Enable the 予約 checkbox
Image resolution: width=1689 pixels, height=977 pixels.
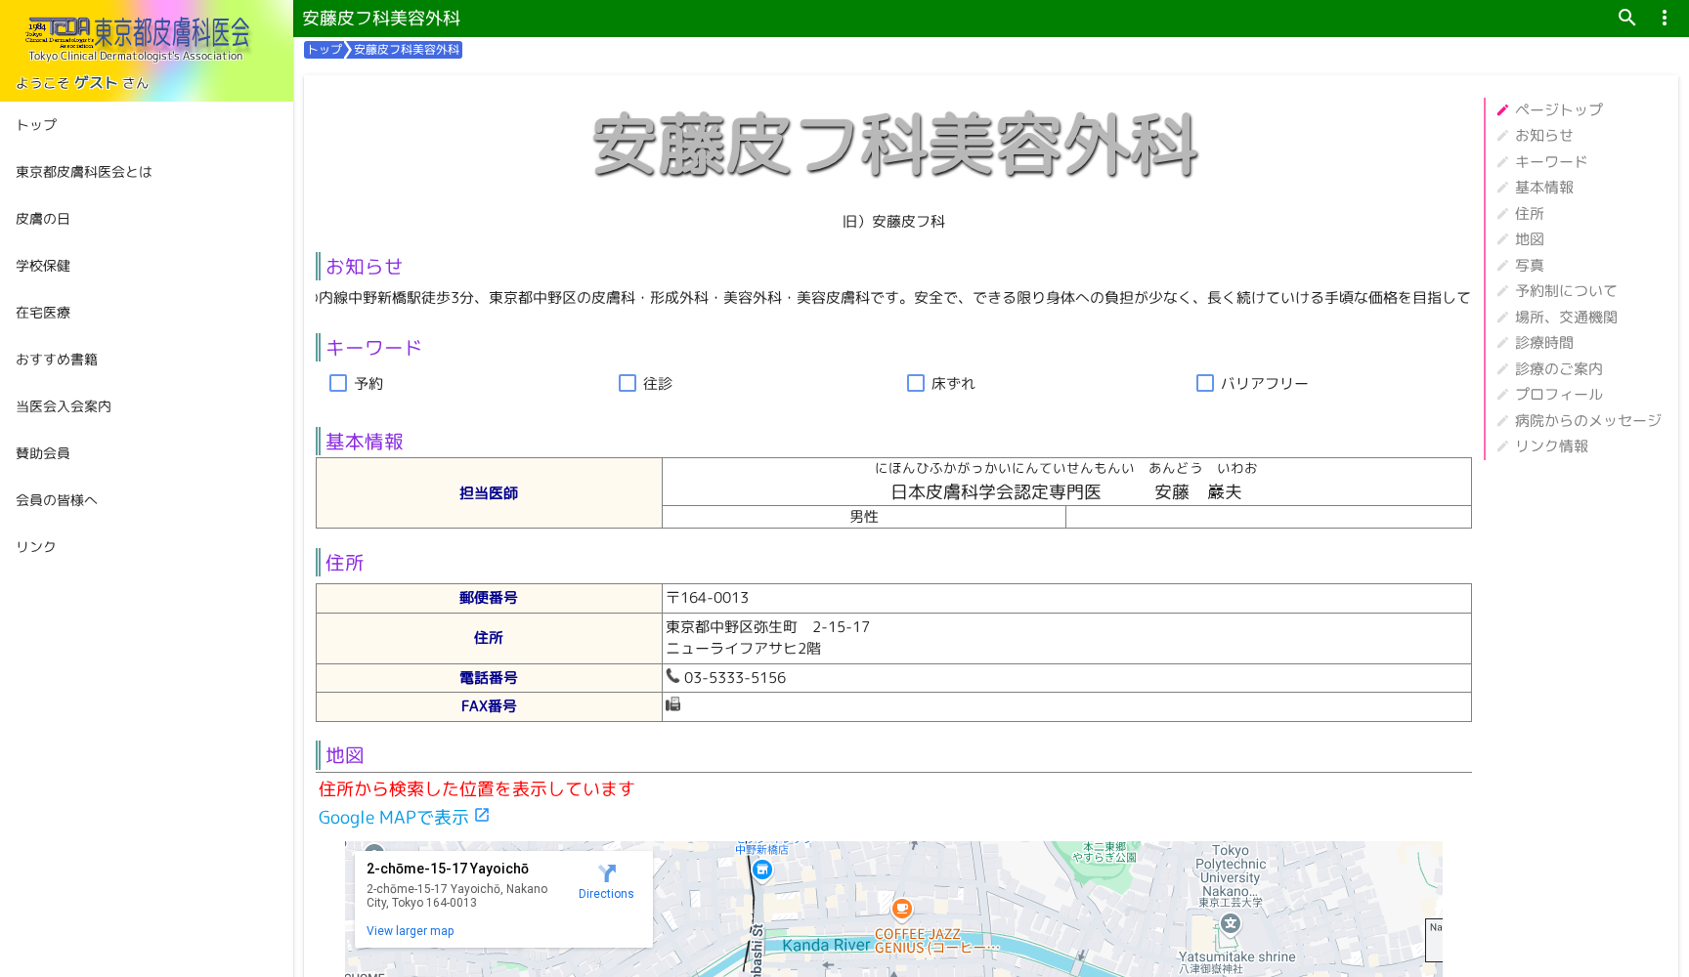[x=338, y=383]
